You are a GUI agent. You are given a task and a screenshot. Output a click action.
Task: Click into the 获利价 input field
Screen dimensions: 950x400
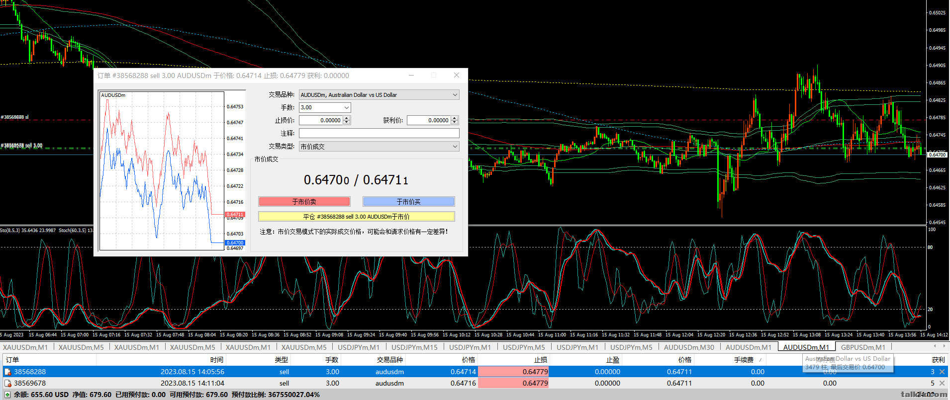pyautogui.click(x=429, y=120)
